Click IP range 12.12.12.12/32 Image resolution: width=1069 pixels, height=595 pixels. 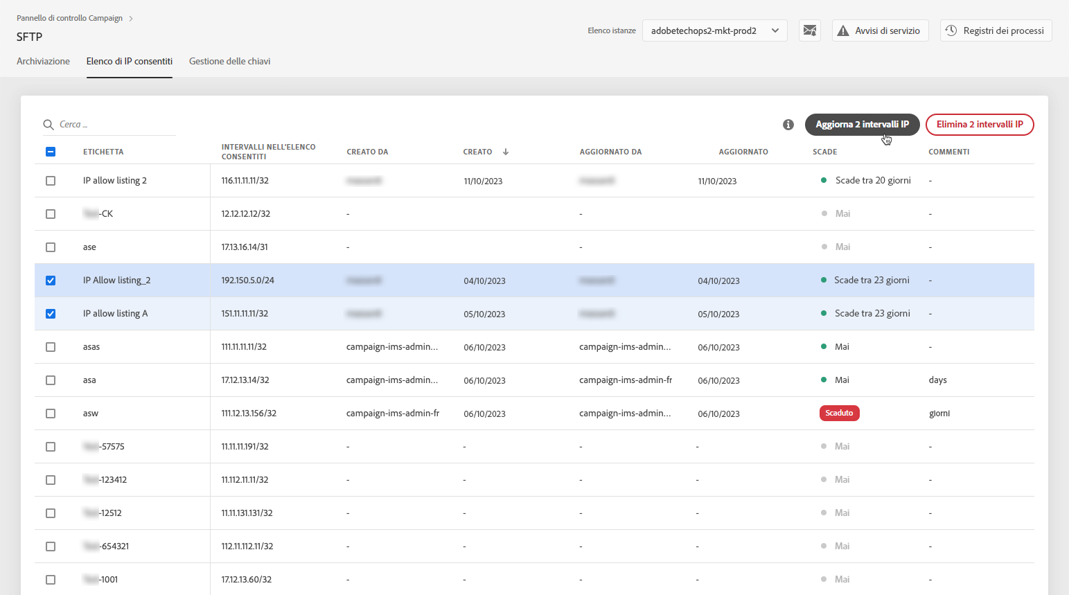[246, 214]
